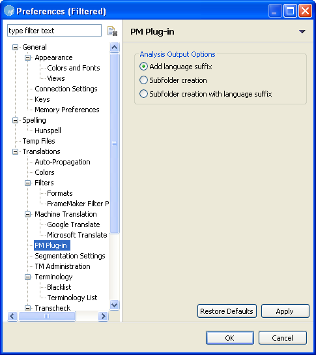This screenshot has height=355, width=316.
Task: Select Subfolder creation radio button
Action: pyautogui.click(x=143, y=80)
